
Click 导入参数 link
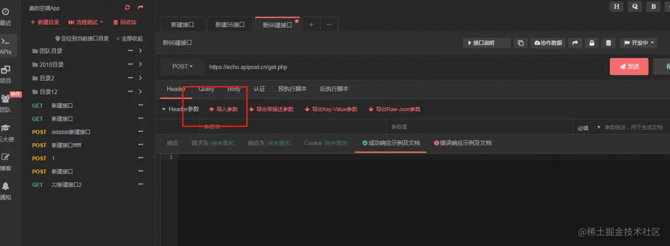coord(224,109)
